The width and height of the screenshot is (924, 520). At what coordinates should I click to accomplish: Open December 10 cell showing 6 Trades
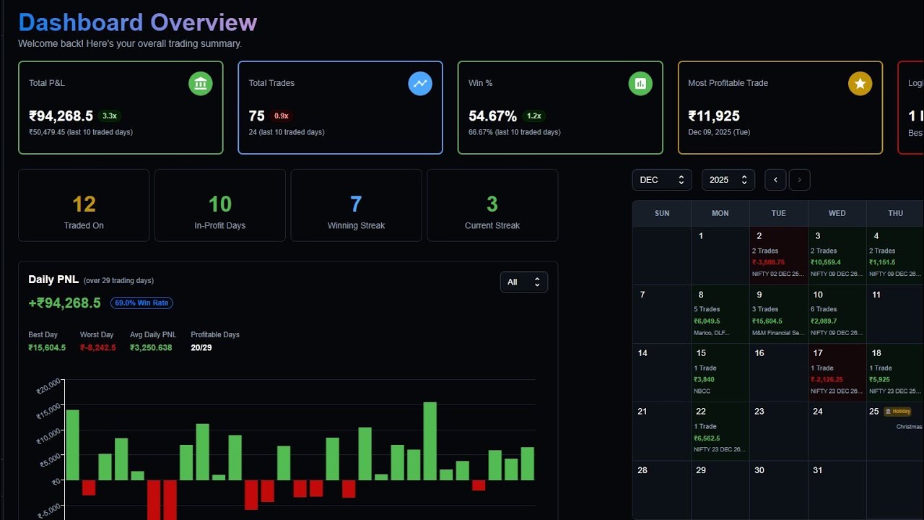[x=837, y=314]
